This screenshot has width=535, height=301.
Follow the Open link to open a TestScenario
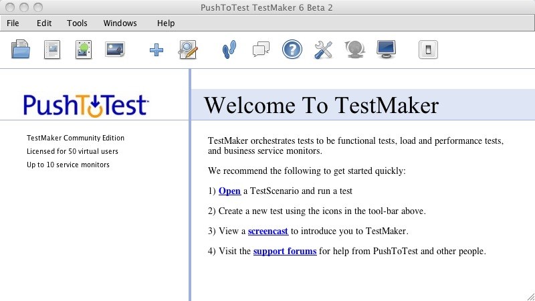coord(229,191)
